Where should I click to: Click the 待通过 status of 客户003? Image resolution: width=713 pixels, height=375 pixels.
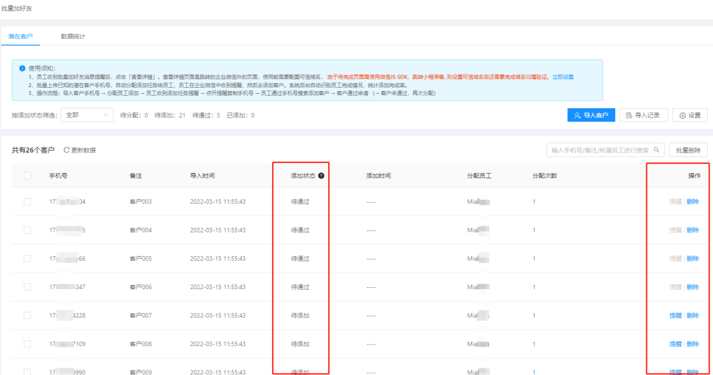click(300, 202)
